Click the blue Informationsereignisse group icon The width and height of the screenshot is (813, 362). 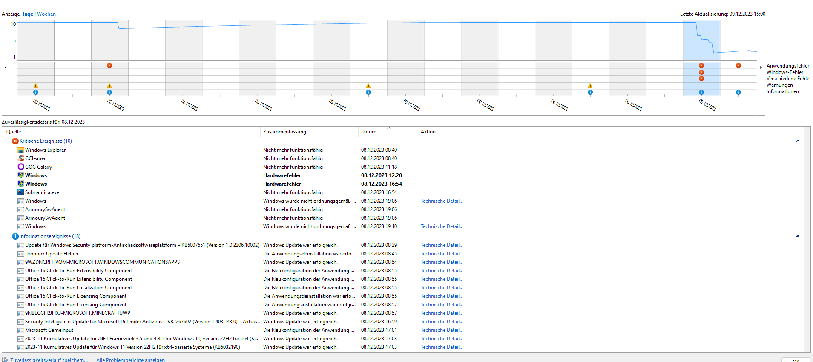tap(15, 236)
